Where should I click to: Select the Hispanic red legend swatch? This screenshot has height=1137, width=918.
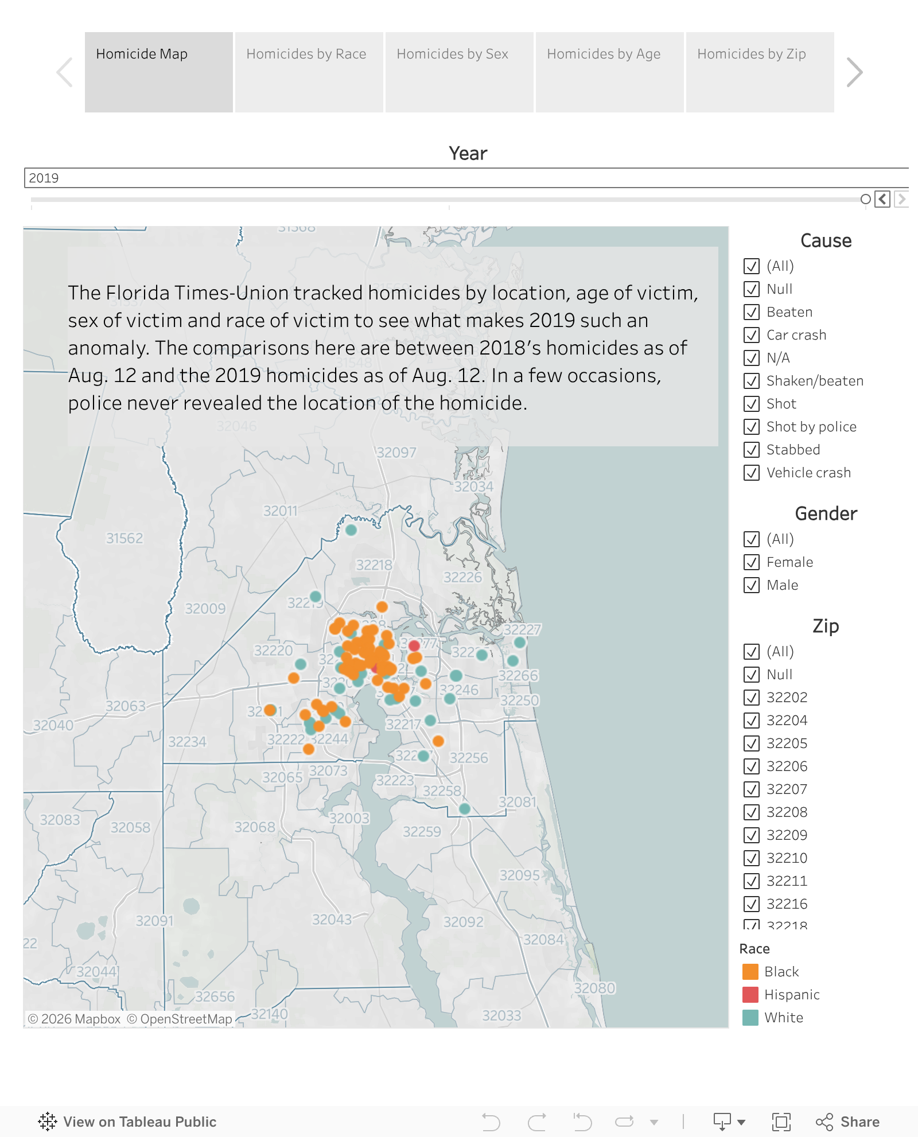coord(750,995)
